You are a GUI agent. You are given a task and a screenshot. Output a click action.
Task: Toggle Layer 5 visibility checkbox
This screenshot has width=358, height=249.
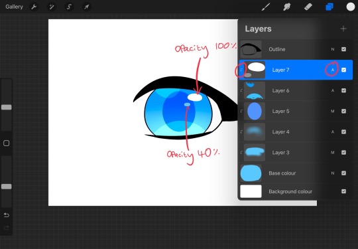(343, 111)
